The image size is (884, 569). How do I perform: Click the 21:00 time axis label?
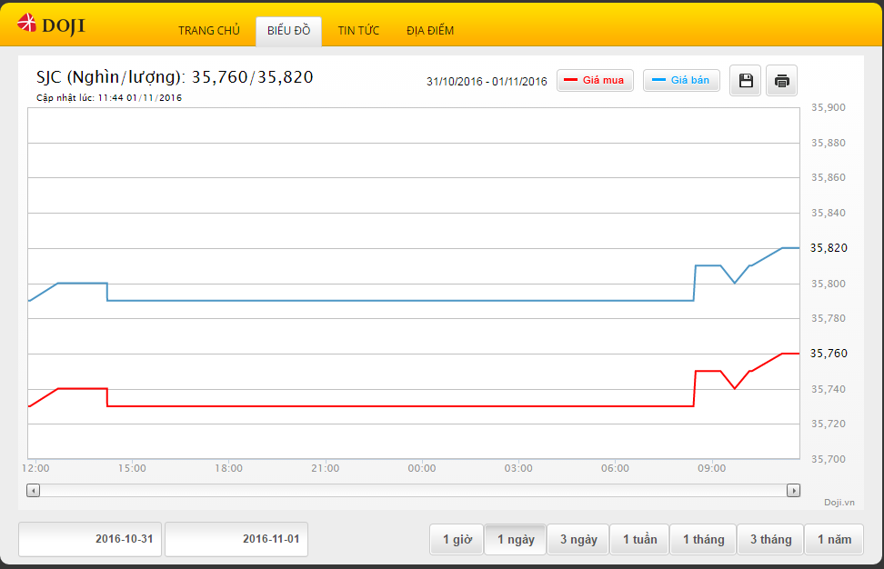click(326, 468)
